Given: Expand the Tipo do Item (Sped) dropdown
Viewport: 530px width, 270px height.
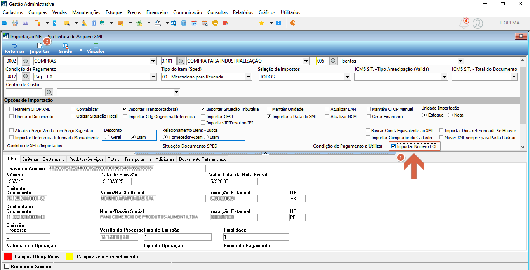Looking at the screenshot, I should [248, 77].
